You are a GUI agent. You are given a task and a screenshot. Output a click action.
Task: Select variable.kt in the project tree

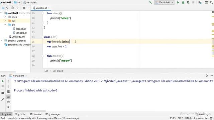(20, 33)
